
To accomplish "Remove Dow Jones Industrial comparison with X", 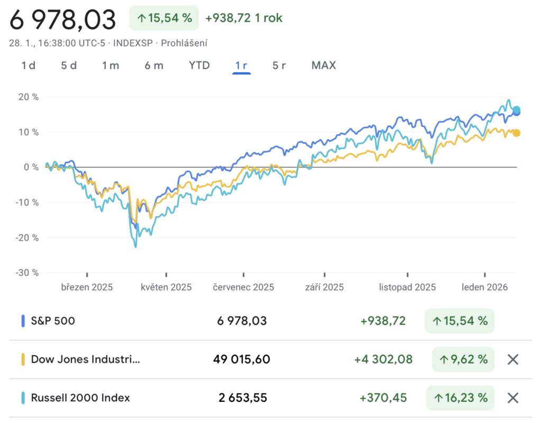I will tap(512, 359).
